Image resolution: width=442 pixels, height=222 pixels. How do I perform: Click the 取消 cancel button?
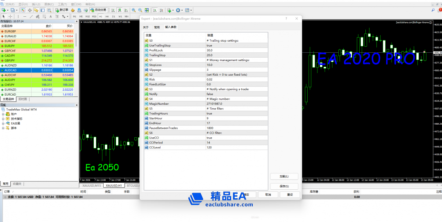coord(268,195)
